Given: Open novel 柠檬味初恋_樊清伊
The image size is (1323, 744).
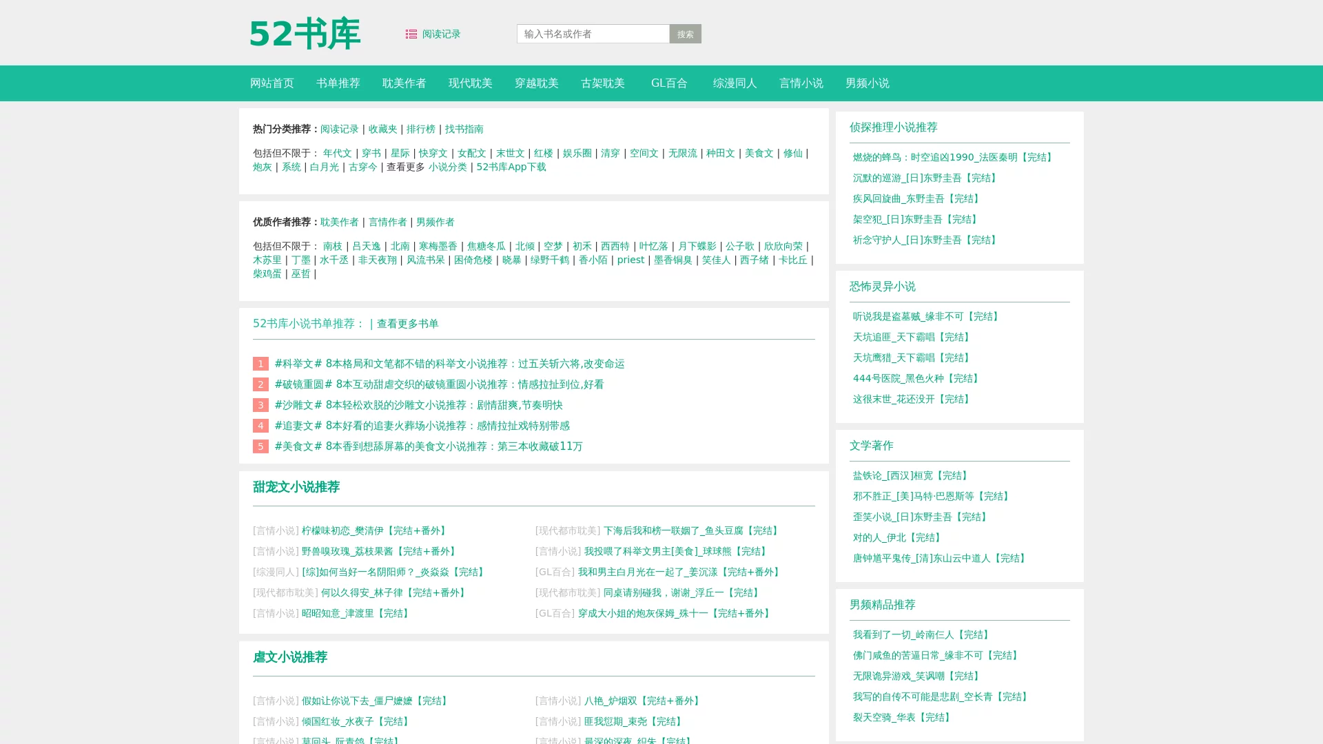Looking at the screenshot, I should click(x=376, y=530).
